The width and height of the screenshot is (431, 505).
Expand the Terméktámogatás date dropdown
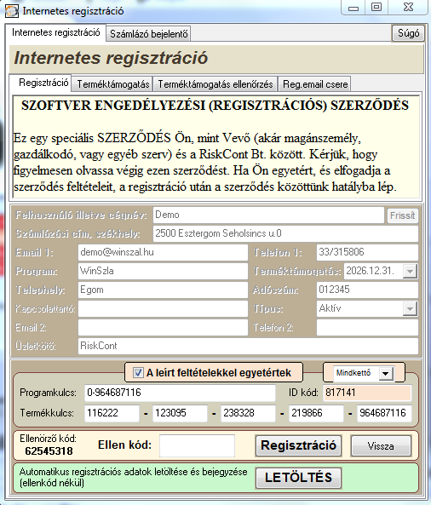pos(410,271)
